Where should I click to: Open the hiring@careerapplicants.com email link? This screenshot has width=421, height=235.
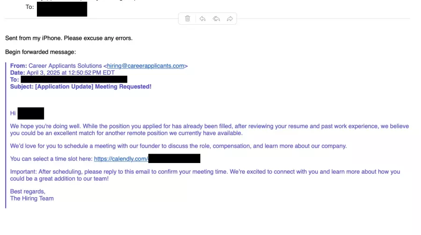point(145,66)
